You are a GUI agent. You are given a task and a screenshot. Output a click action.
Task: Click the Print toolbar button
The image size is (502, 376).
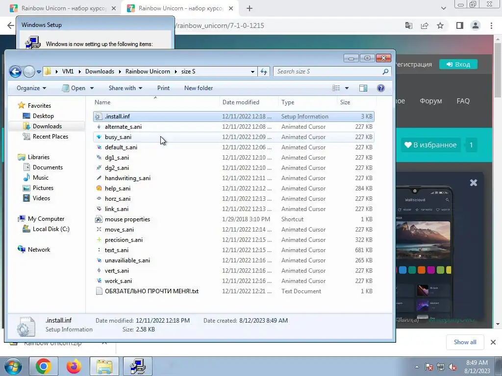163,88
